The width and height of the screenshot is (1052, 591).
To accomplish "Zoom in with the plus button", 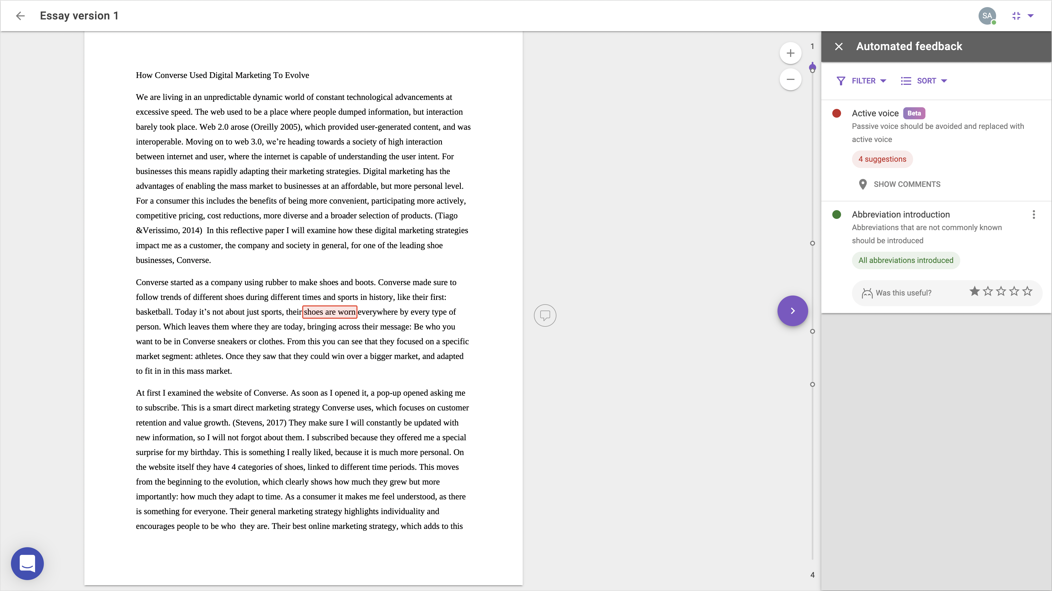I will tap(790, 53).
